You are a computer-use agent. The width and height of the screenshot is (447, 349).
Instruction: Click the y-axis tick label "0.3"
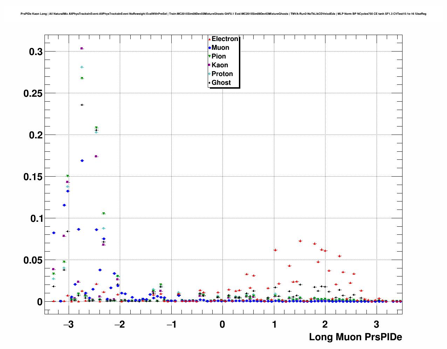coord(36,52)
